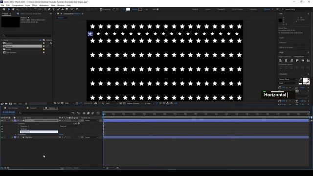Align layers to top edge
Image resolution: width=313 pixels, height=176 pixels.
pos(297,61)
